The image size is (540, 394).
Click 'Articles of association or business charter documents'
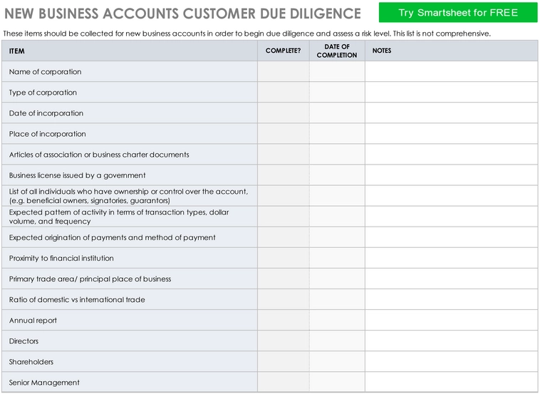click(130, 155)
